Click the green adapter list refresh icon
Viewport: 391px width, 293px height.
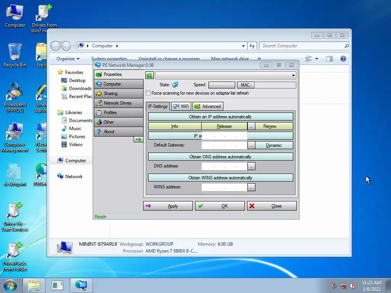(x=150, y=75)
